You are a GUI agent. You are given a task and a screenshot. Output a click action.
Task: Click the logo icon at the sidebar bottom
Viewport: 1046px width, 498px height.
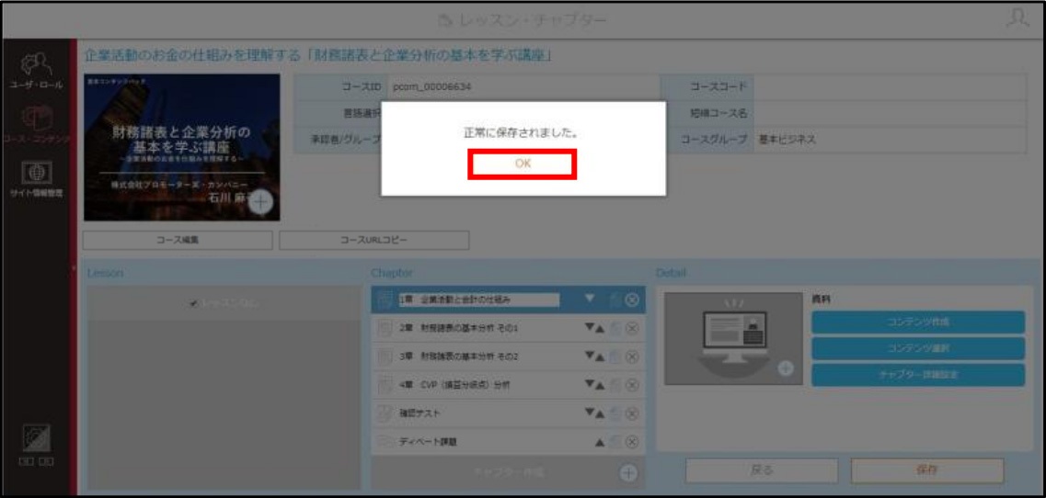(35, 437)
